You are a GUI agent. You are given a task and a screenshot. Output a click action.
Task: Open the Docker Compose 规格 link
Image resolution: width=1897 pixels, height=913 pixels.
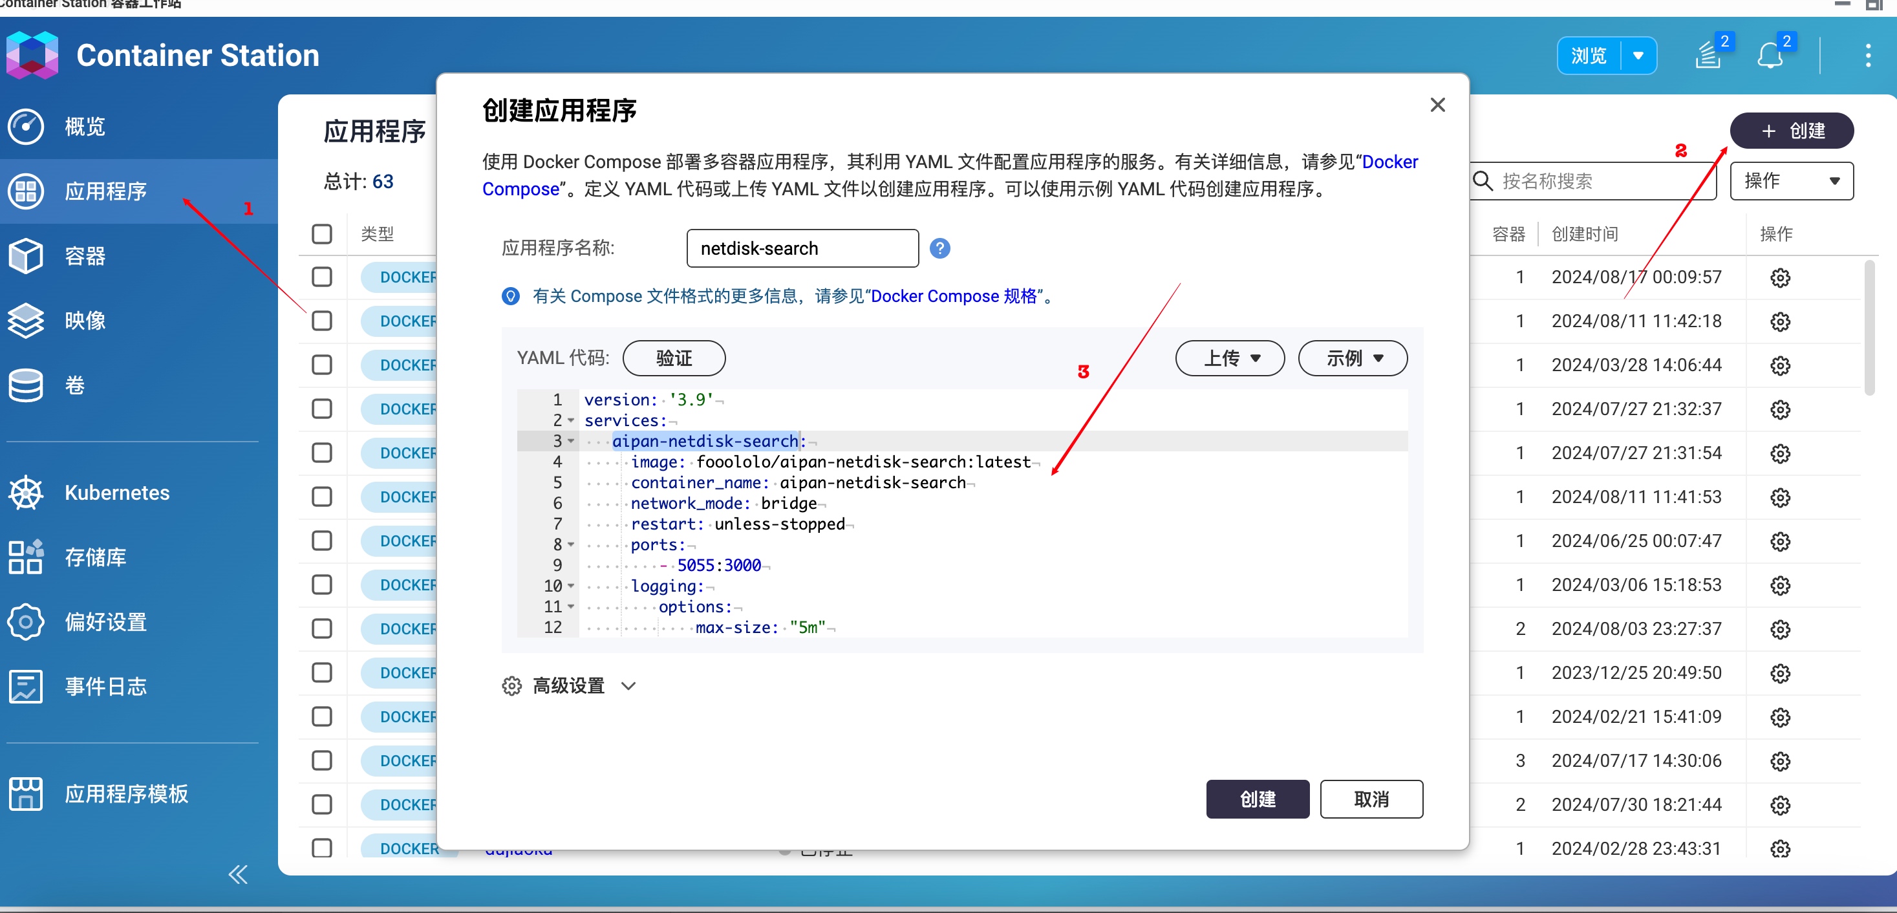[x=954, y=296]
